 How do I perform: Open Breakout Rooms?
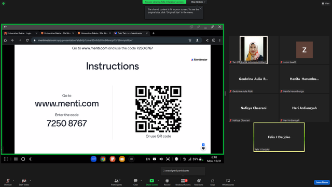pyautogui.click(x=183, y=182)
